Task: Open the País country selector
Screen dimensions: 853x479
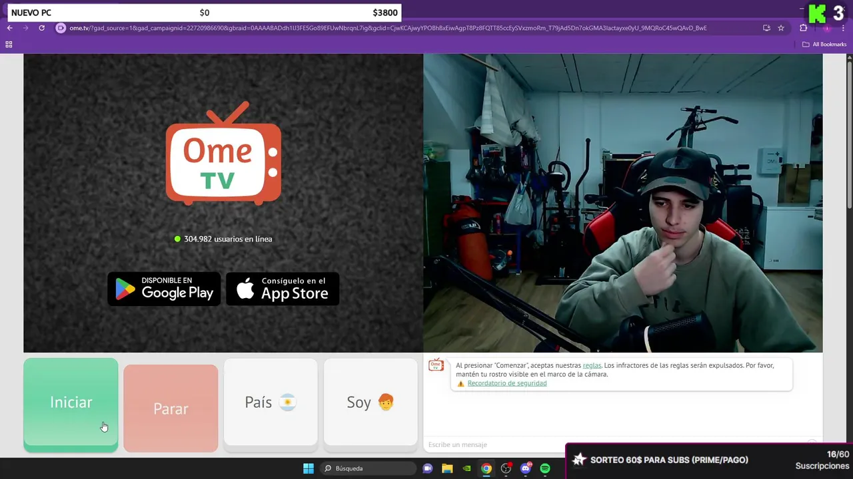Action: click(x=271, y=402)
